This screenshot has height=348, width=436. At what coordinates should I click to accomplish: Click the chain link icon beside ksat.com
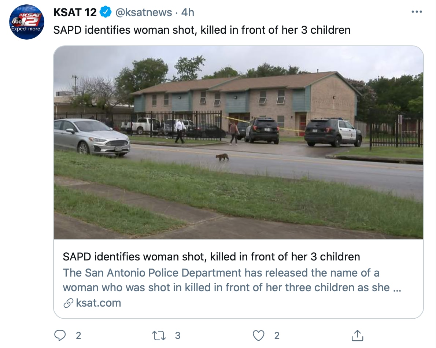68,303
